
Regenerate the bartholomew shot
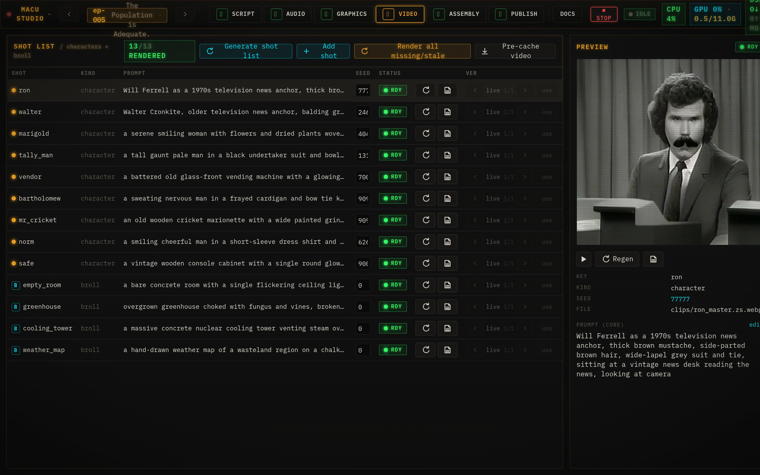(426, 198)
